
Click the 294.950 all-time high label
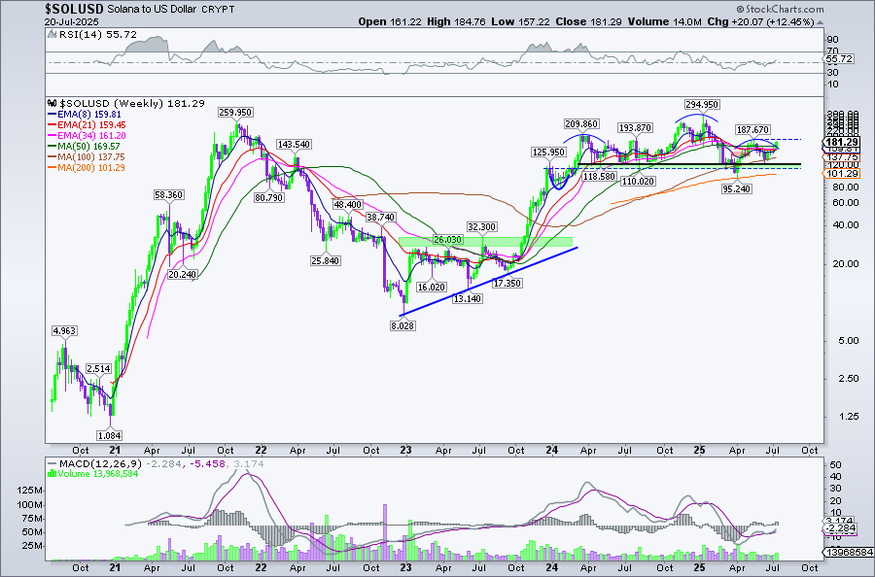click(x=702, y=104)
